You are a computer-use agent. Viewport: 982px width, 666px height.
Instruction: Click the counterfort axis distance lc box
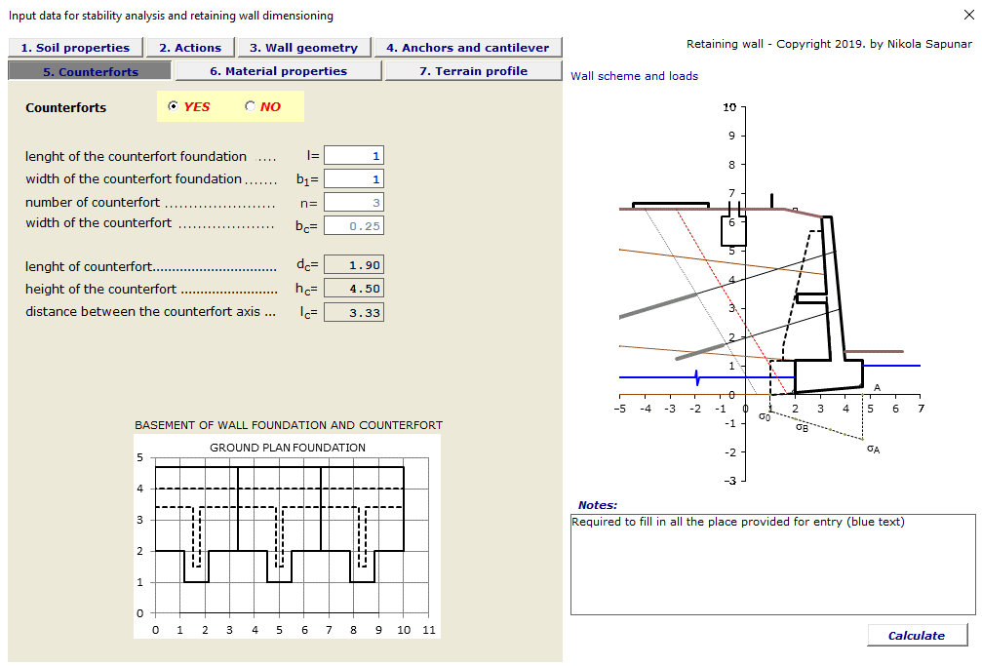coord(354,313)
